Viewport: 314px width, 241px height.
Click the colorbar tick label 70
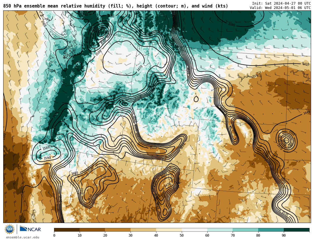pos(233,235)
